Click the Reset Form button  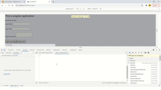[21, 41]
